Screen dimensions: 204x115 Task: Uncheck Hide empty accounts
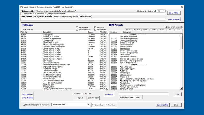[x=166, y=27]
